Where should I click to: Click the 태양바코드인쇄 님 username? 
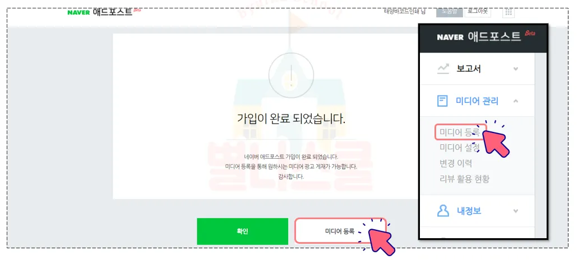(x=405, y=12)
